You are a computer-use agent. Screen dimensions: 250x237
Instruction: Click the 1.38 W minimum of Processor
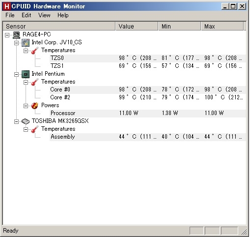pyautogui.click(x=170, y=113)
